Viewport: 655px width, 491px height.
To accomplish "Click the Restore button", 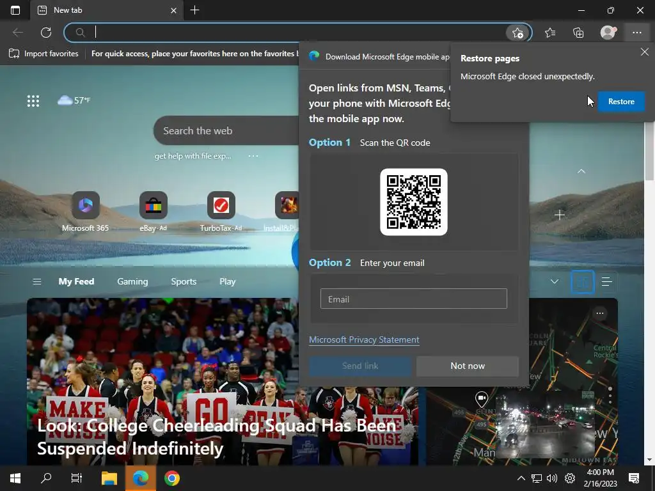I will (621, 102).
